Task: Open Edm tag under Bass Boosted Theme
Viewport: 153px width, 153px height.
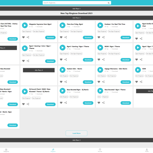Action: [x=99, y=97]
